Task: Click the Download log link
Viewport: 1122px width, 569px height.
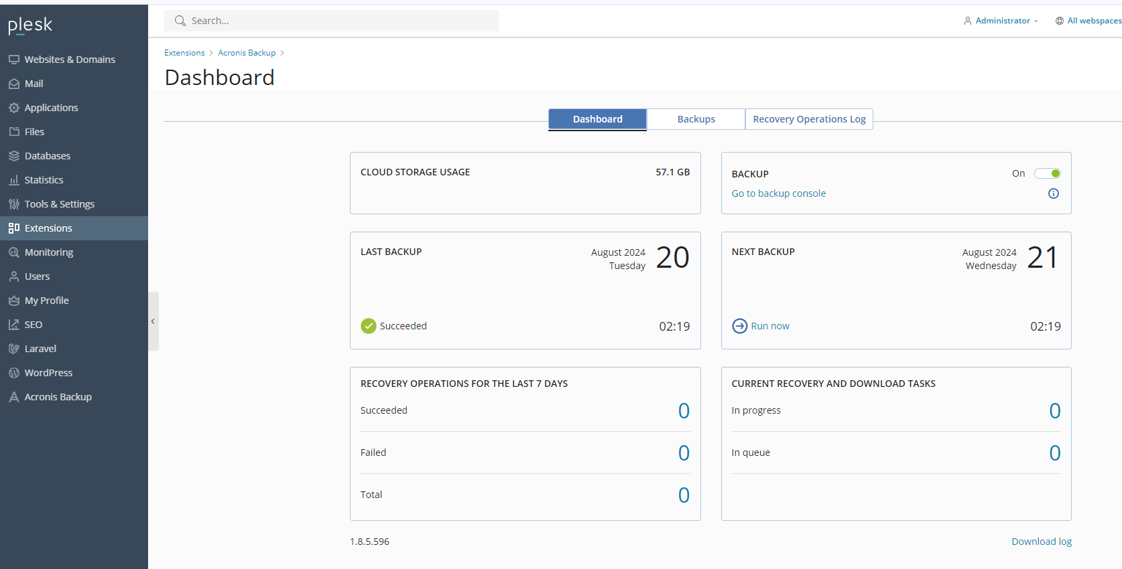Action: click(1042, 542)
